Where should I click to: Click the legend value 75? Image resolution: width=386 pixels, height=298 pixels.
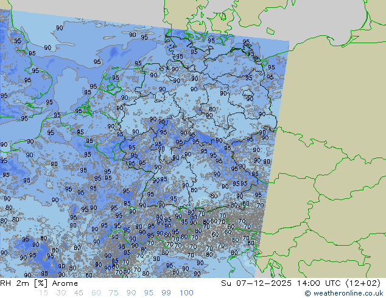click(113, 293)
